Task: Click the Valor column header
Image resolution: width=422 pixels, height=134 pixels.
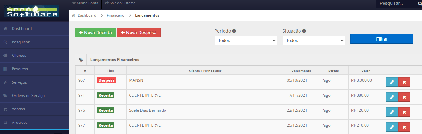Action: [366, 71]
